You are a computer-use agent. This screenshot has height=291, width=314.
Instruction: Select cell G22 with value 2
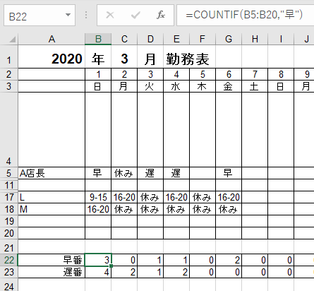pos(229,260)
